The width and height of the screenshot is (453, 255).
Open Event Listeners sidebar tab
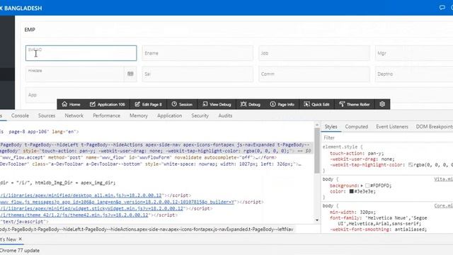(391, 127)
